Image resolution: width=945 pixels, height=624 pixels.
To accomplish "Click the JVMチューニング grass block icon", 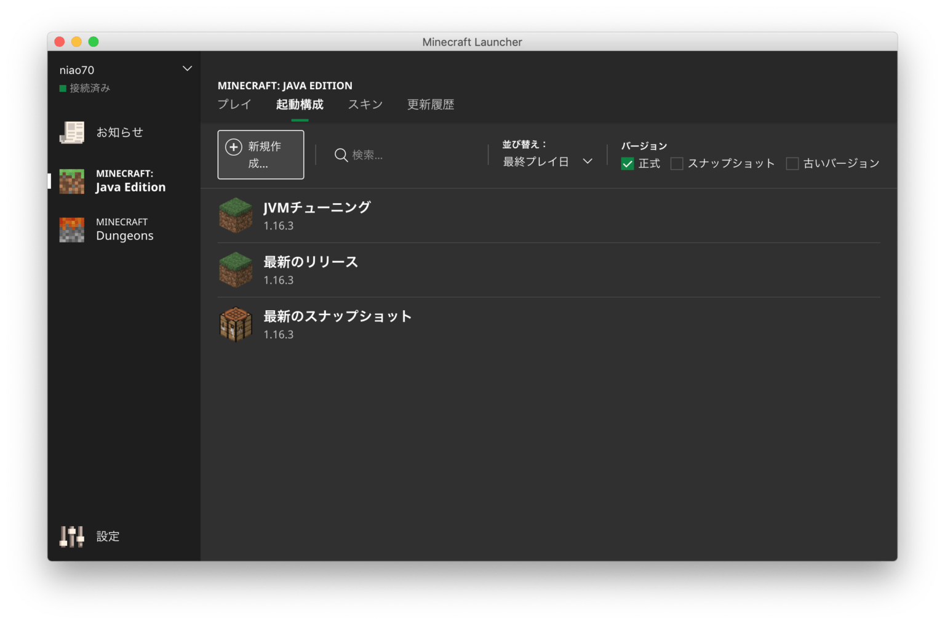I will click(x=236, y=215).
